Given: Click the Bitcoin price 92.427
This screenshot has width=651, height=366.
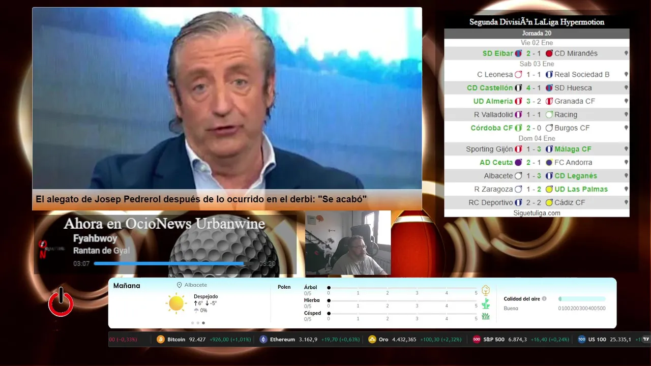Looking at the screenshot, I should pos(197,340).
